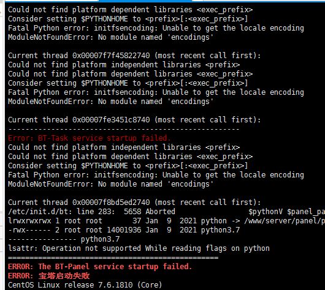The width and height of the screenshot is (325, 290).
Task: Click the '5658 Aborted' text
Action: pyautogui.click(x=150, y=212)
